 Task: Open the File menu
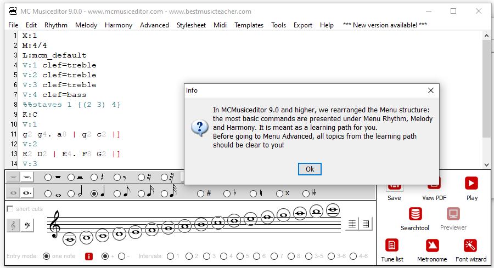coord(13,25)
